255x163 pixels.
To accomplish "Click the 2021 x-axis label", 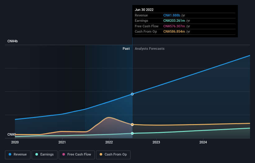I will (x=62, y=142).
